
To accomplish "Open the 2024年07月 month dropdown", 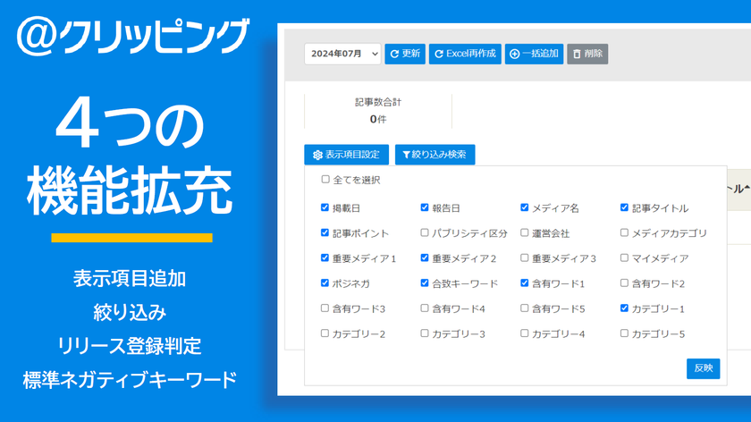I will pos(342,54).
